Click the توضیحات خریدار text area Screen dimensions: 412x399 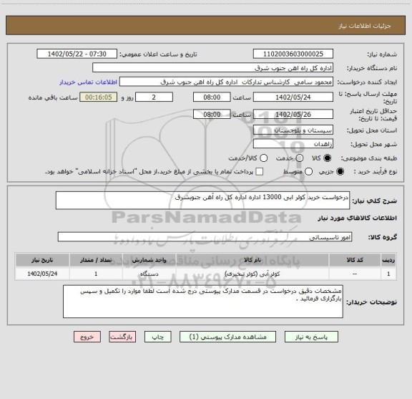click(x=203, y=302)
